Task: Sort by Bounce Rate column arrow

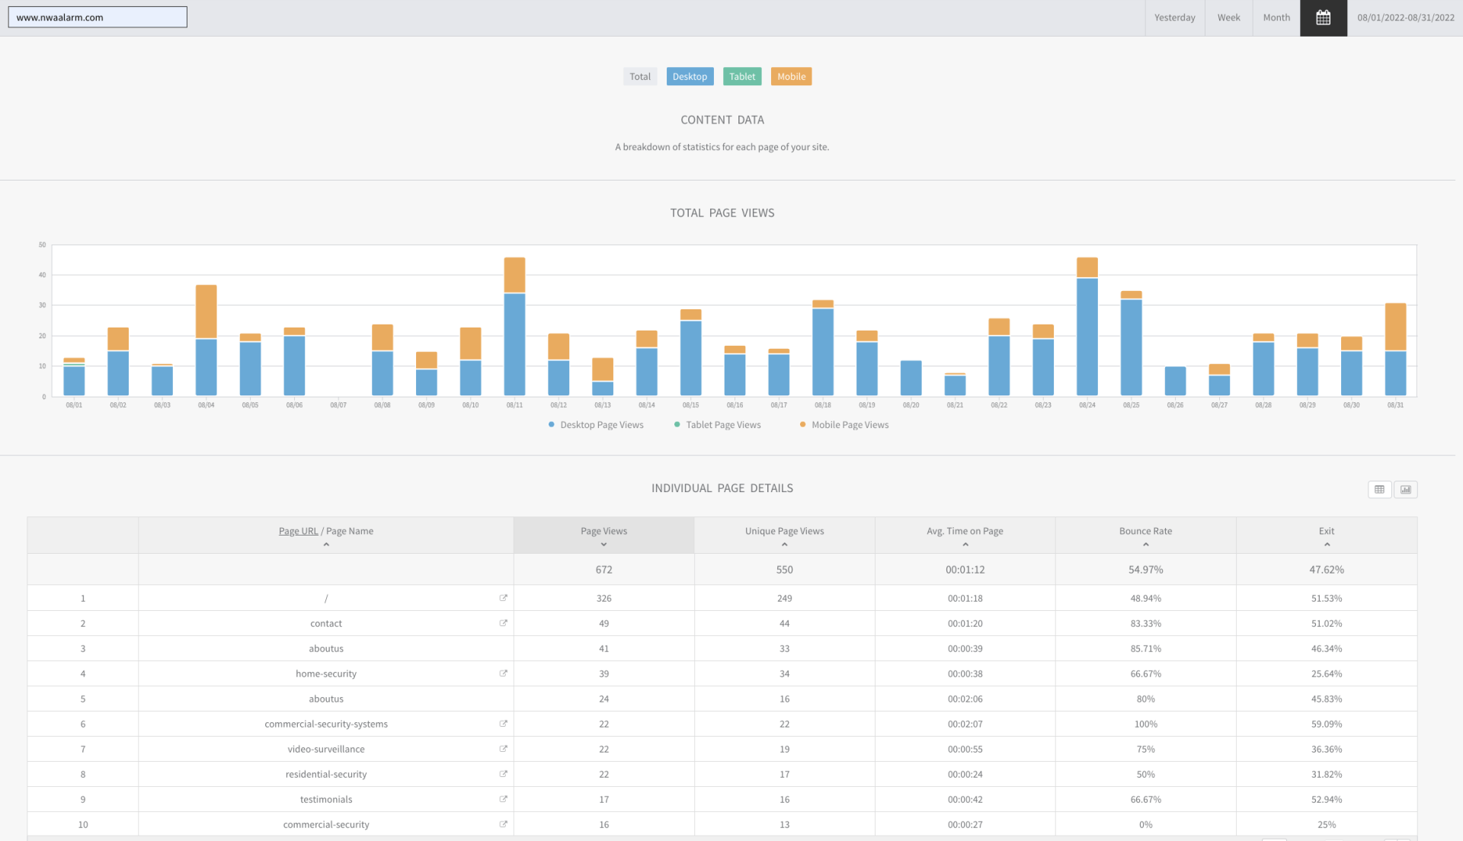Action: click(x=1145, y=545)
